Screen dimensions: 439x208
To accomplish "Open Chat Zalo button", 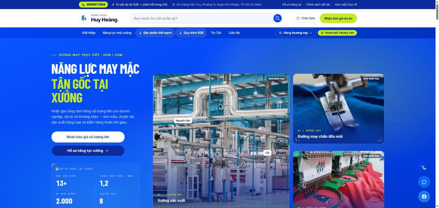I will [306, 18].
